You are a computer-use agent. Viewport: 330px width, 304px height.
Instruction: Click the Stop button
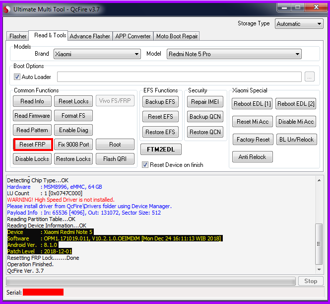311,281
